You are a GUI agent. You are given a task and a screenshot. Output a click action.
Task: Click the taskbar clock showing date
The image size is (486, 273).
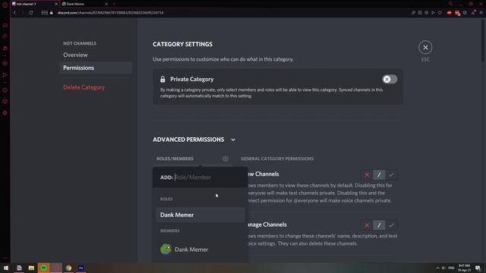coord(464,268)
